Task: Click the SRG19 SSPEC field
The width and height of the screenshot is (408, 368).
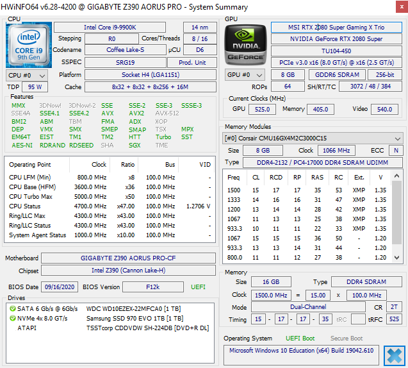Action: [125, 62]
